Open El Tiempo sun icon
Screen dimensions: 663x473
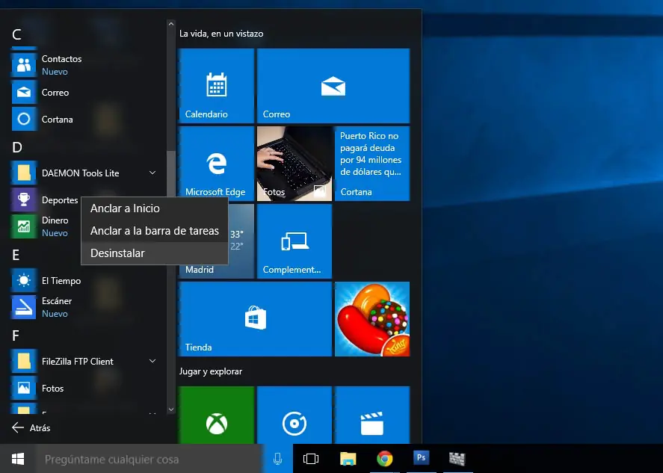(24, 280)
